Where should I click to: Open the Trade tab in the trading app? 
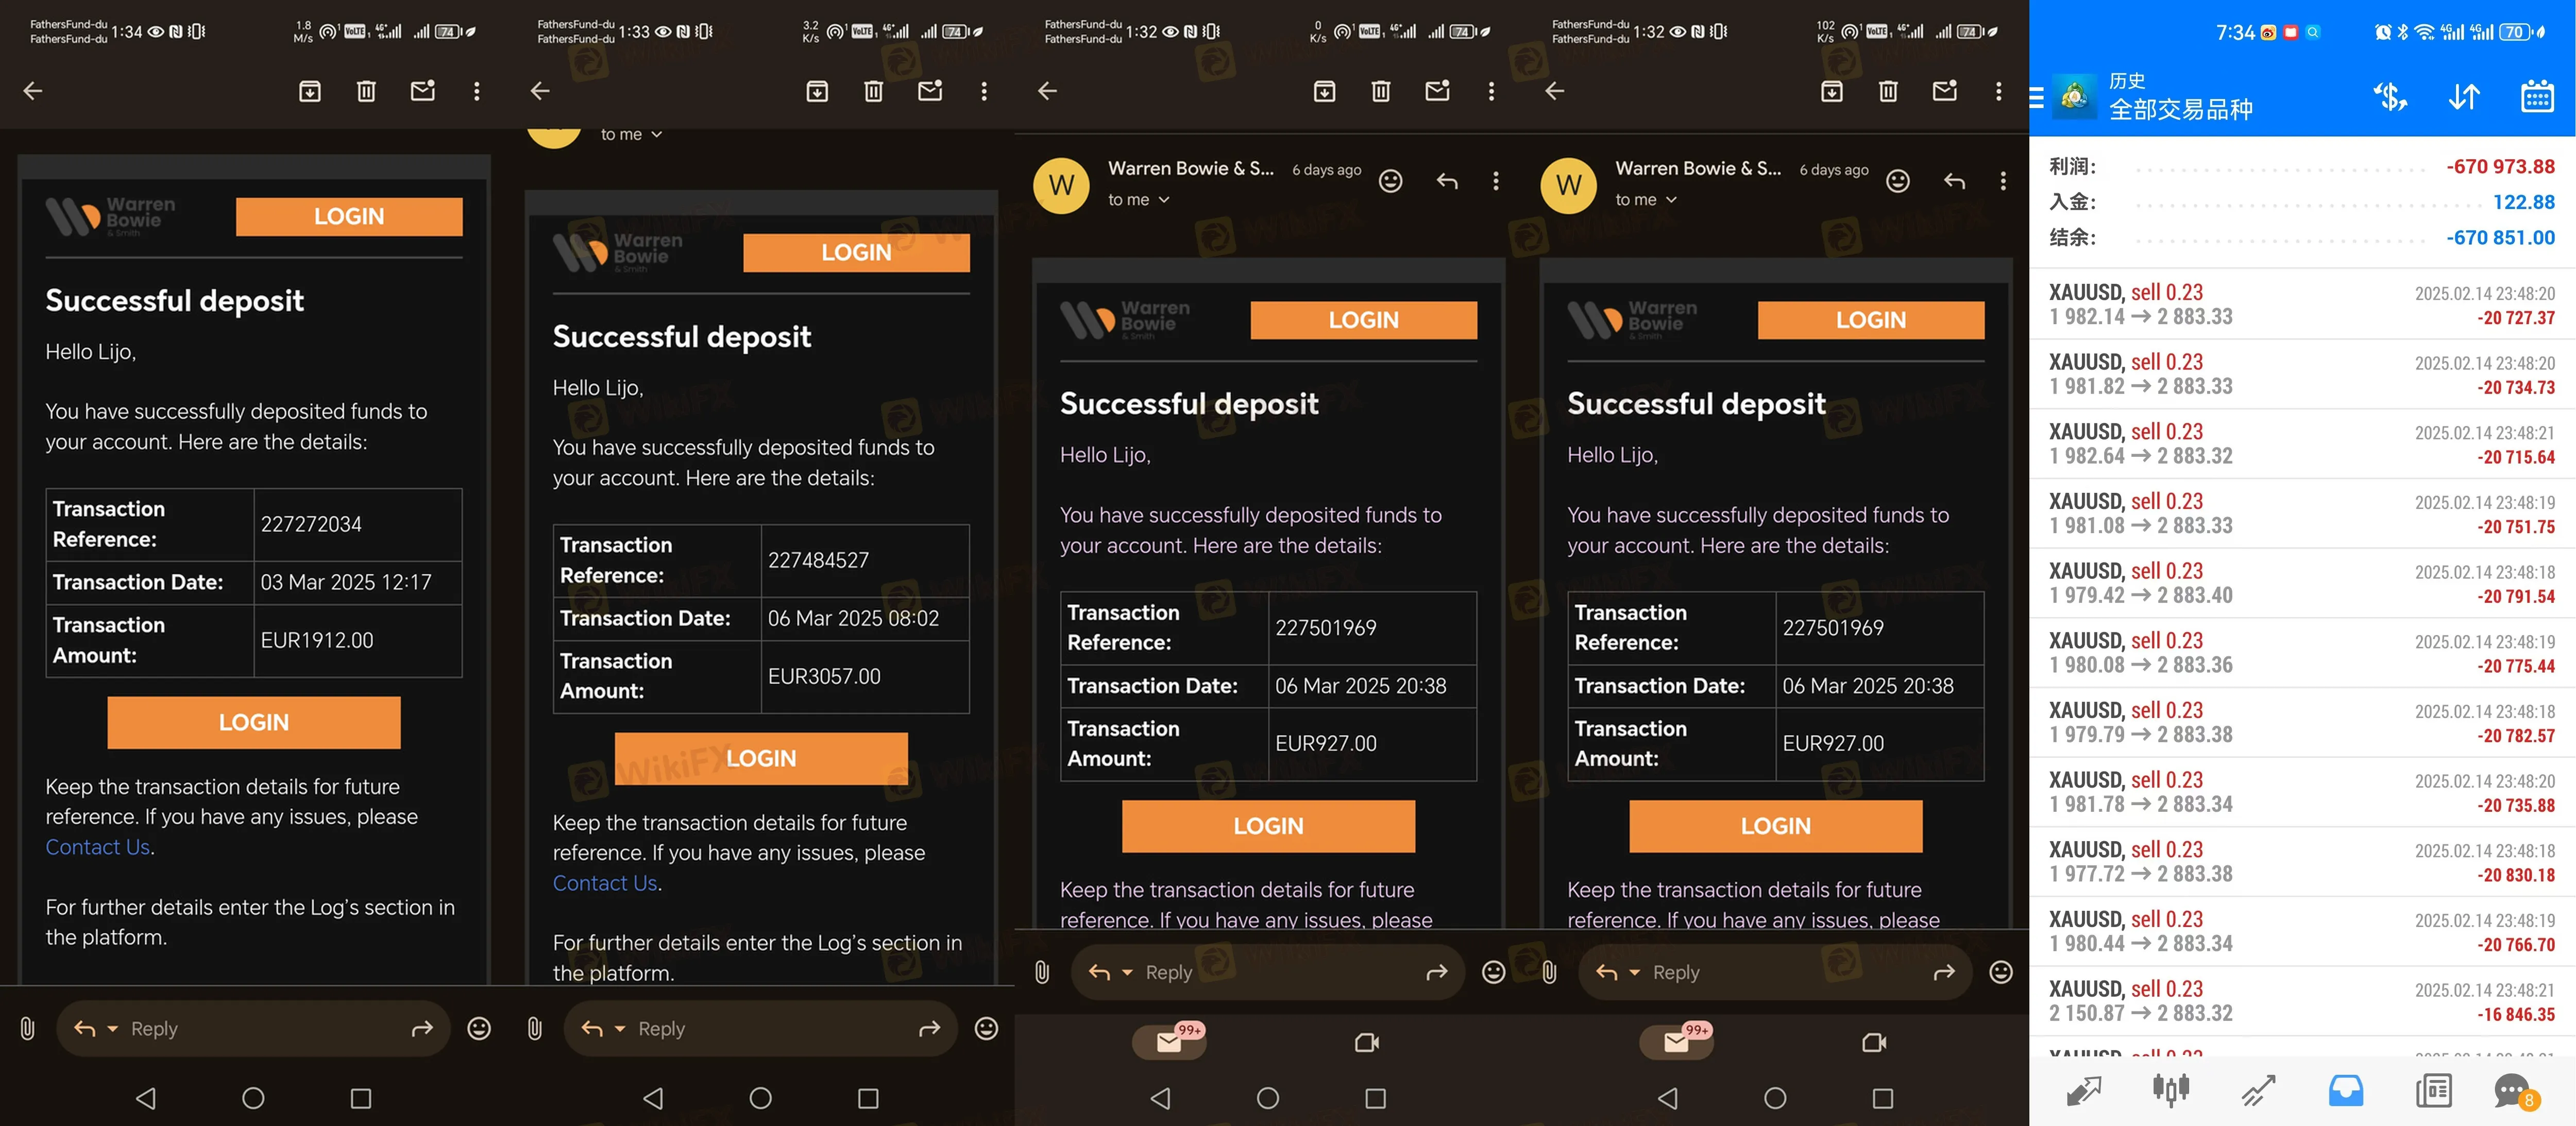pyautogui.click(x=2258, y=1090)
